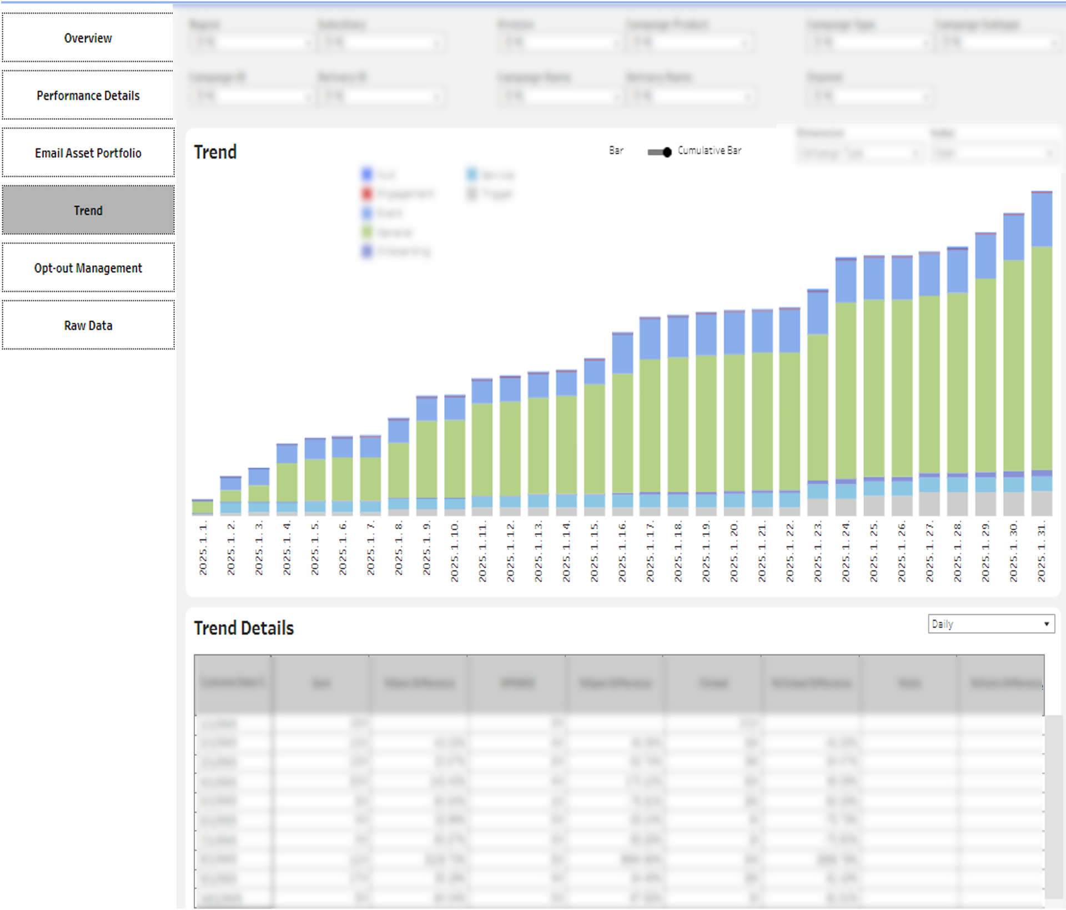Click the green General legend swatch

367,232
